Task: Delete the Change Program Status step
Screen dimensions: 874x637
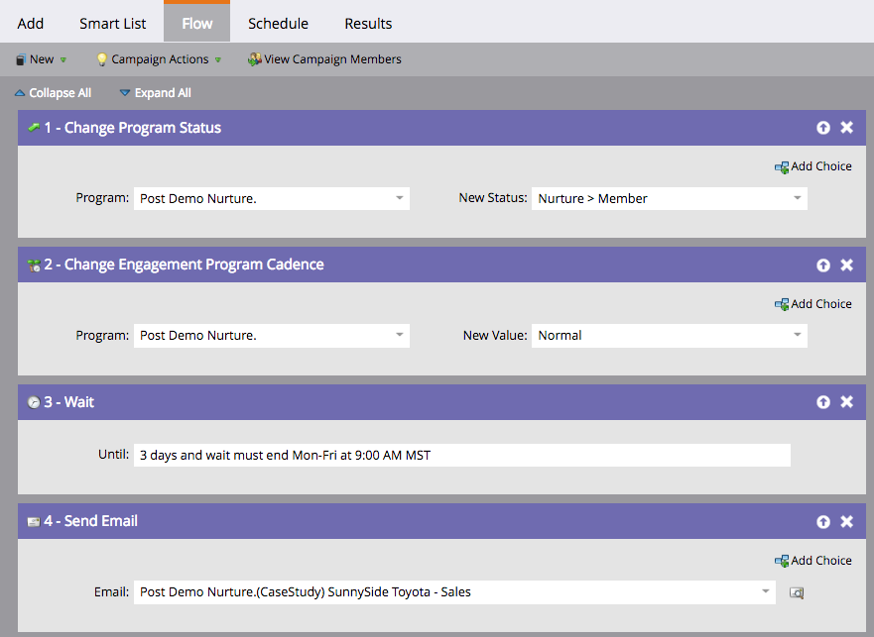Action: point(846,128)
